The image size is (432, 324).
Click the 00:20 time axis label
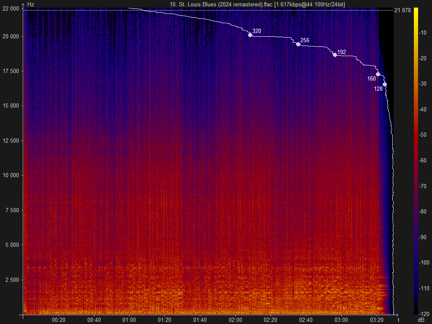pos(59,320)
